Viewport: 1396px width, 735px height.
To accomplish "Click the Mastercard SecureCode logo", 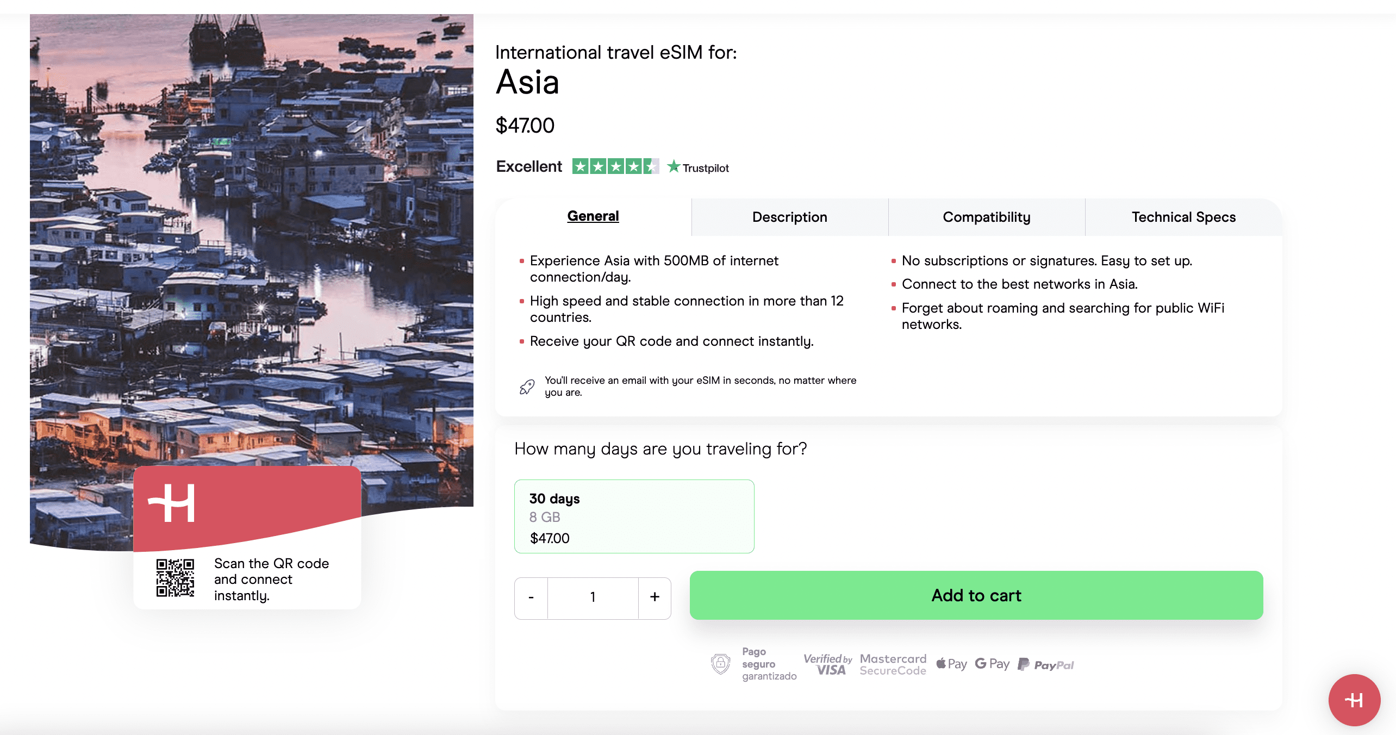I will [x=893, y=664].
